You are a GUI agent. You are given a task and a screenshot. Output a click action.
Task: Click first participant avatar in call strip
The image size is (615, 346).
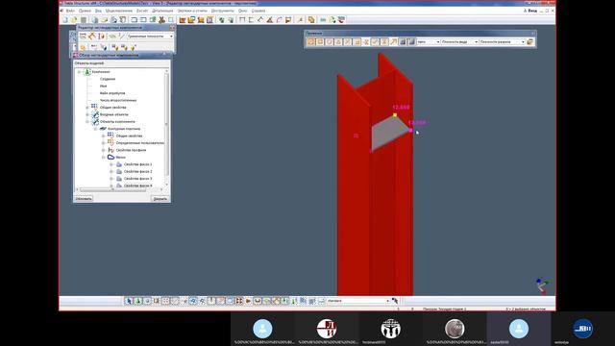click(262, 329)
